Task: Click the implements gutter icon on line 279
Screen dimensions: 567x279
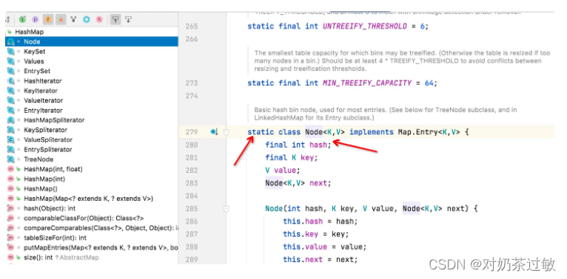Action: pyautogui.click(x=214, y=132)
